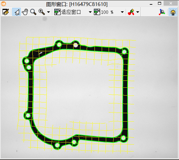Activate the hand pan tool
The image size is (179, 160).
click(25, 12)
